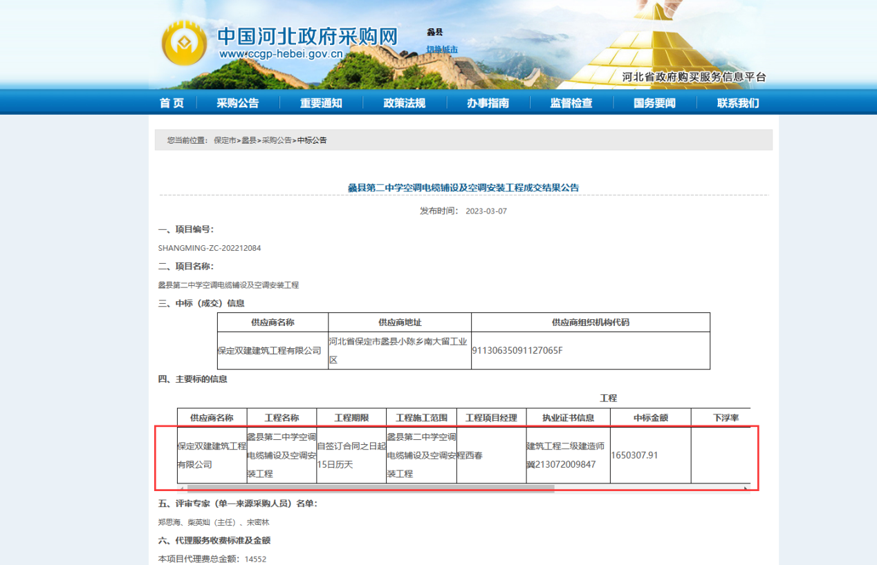Select 政策法规 in the navigation bar
The height and width of the screenshot is (565, 877).
[405, 103]
